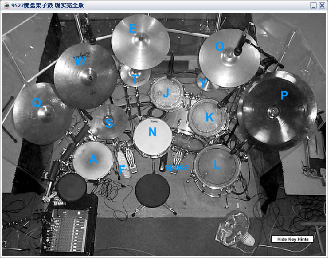Strike the small splash cymbal labeled T
The height and width of the screenshot is (258, 328).
(135, 75)
